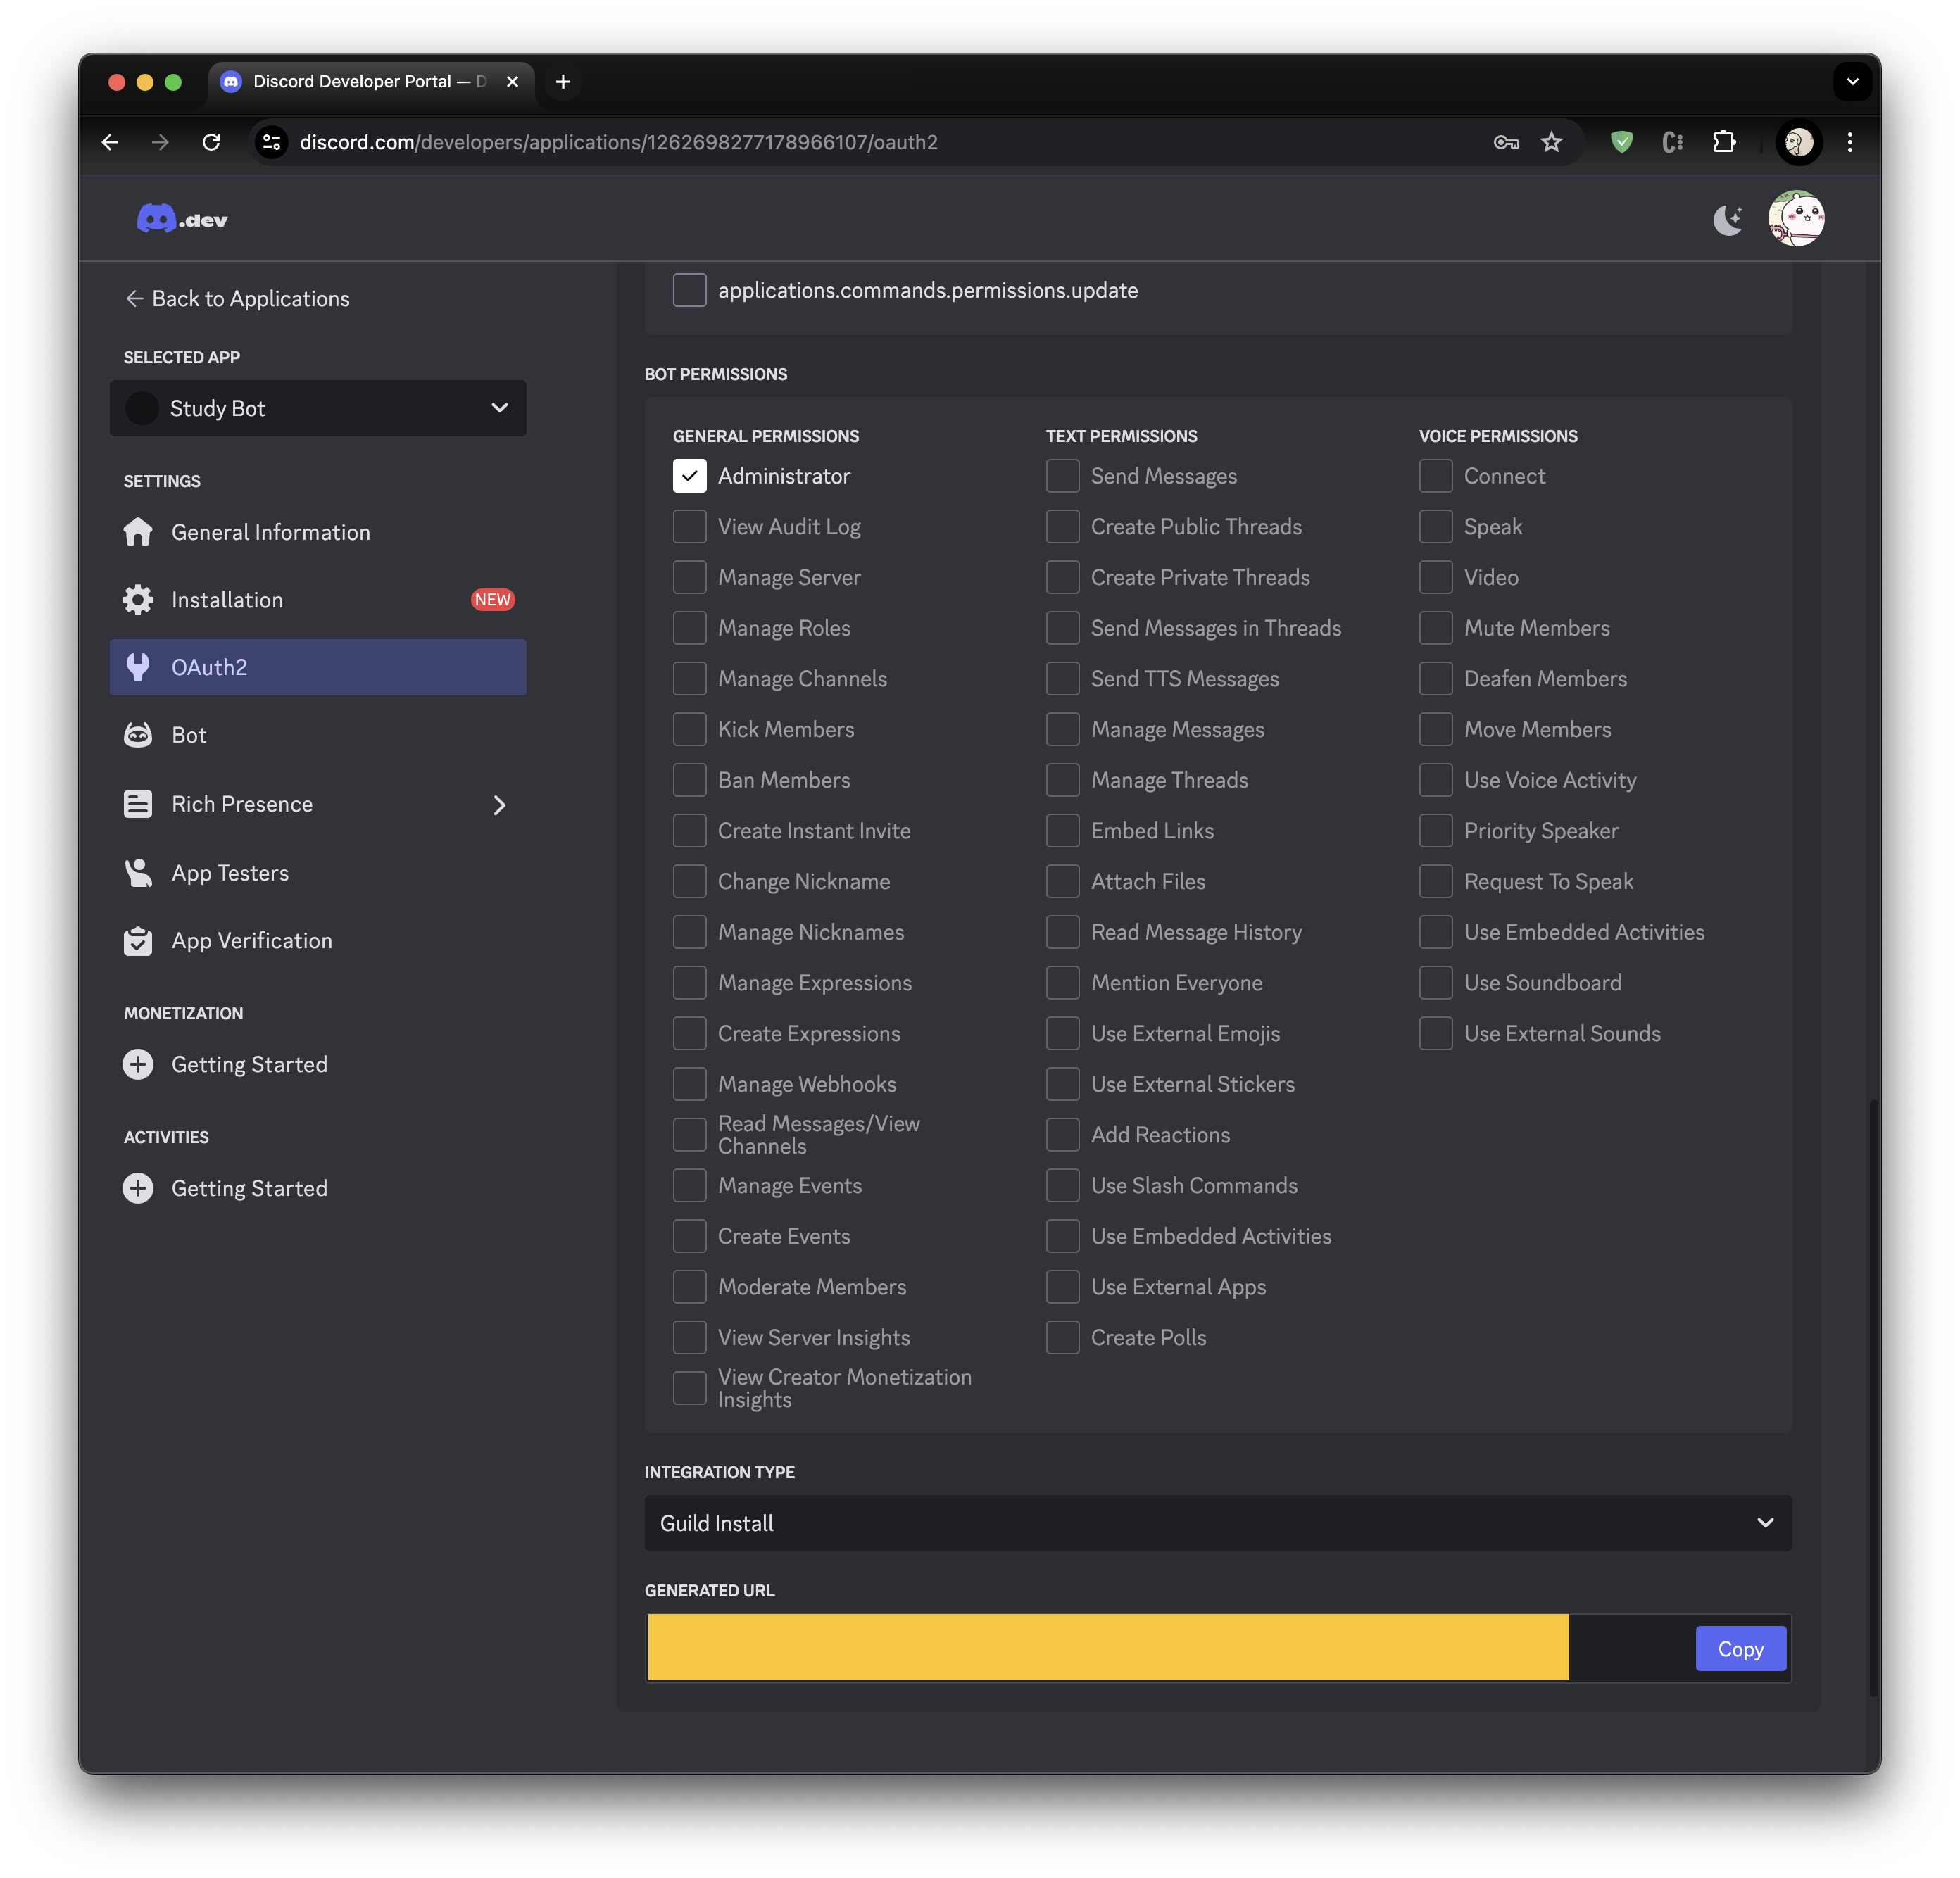Check Manage Roles permission
Screen dimensions: 1960x1878
pos(690,628)
